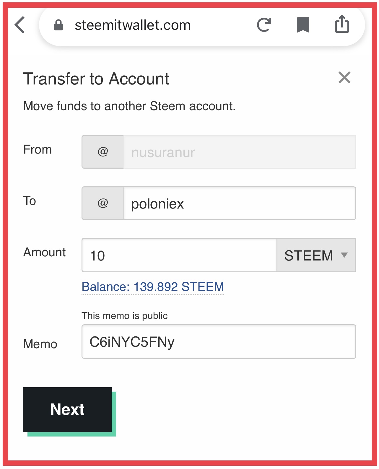Screen dimensions: 379x469
Task: Click the @ prefix beside poloniex
Action: tap(103, 203)
